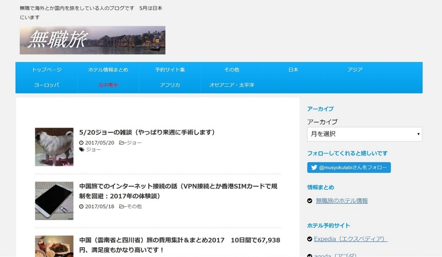This screenshot has width=442, height=257.
Task: Click the Twitter bird icon
Action: tap(314, 167)
